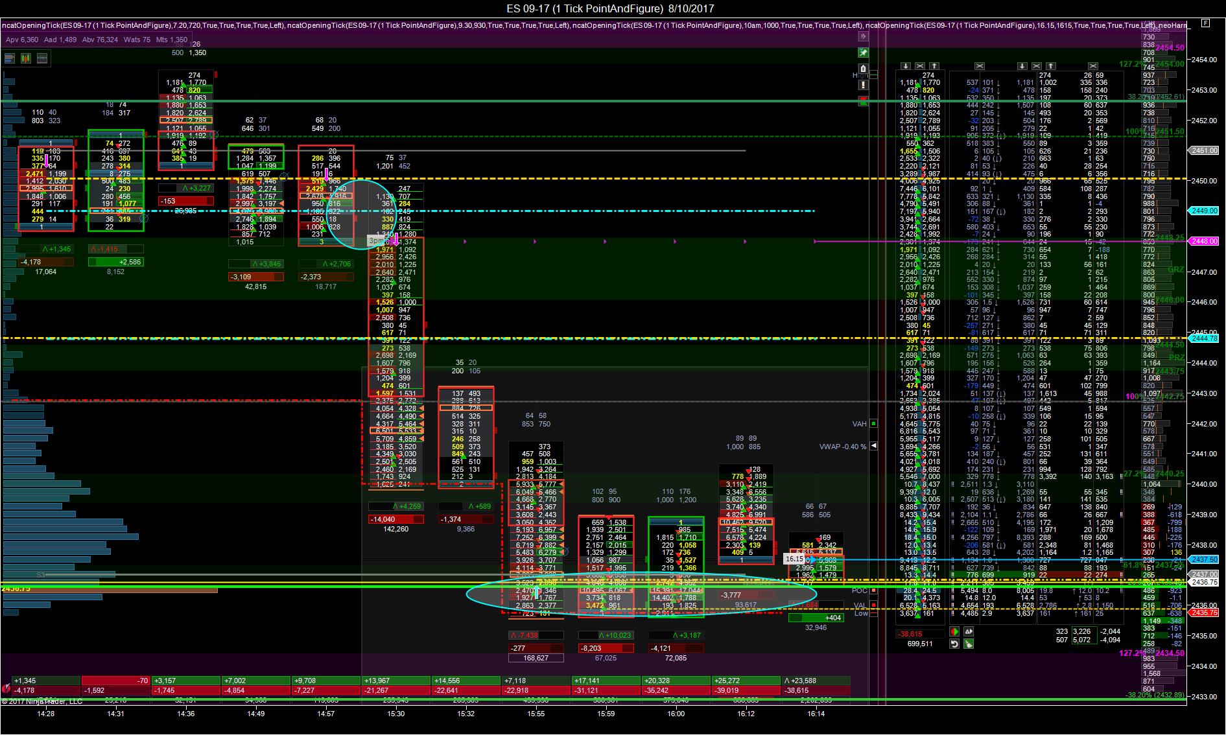Screen dimensions: 1226x735
Task: Click the +25,272 cumulative delta cell
Action: pyautogui.click(x=746, y=681)
